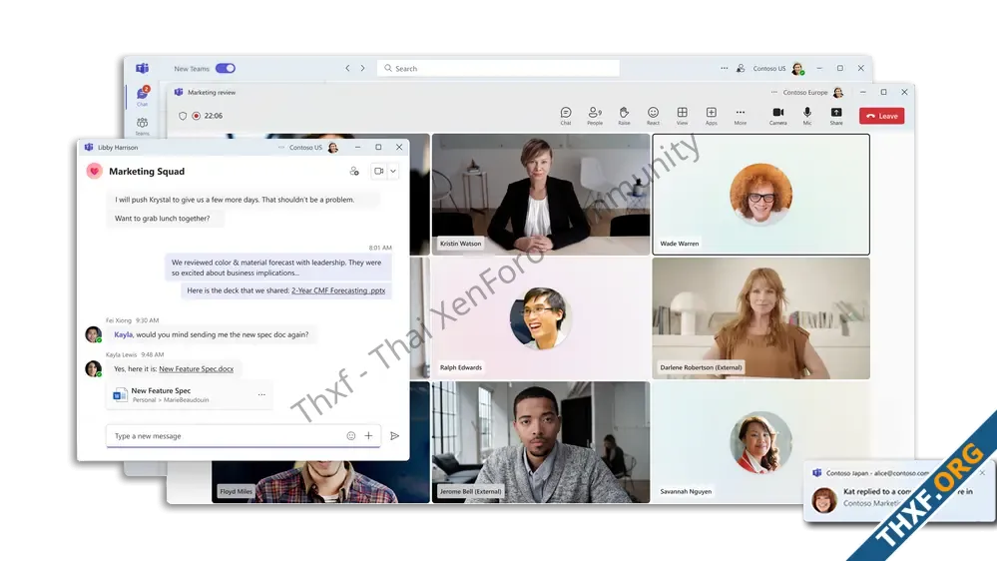Open meeting window ellipsis near Contoso Europe
Screen dimensions: 997x561
click(x=773, y=92)
